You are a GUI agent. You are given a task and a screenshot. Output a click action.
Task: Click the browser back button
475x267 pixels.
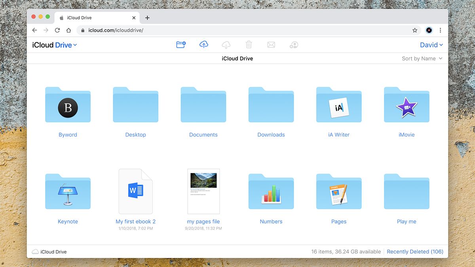[34, 30]
